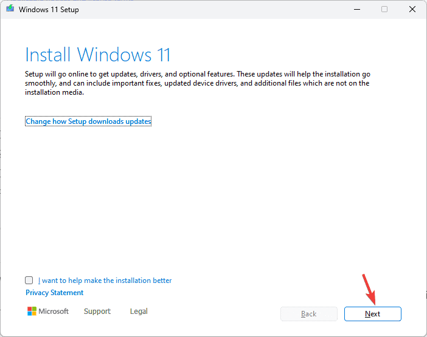Click the disabled maximize button

click(x=384, y=9)
